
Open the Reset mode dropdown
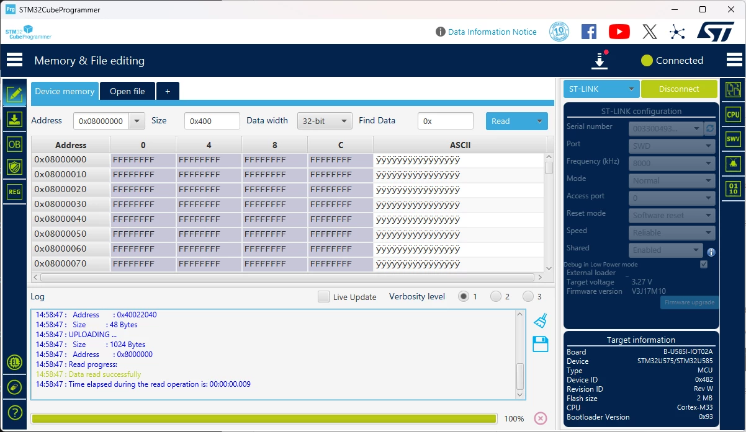pyautogui.click(x=672, y=216)
